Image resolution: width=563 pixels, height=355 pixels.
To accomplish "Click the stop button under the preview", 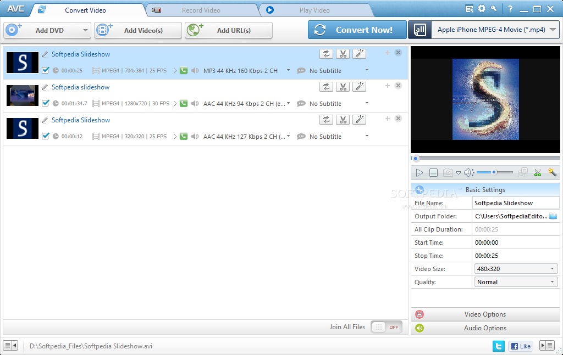I will [x=433, y=173].
